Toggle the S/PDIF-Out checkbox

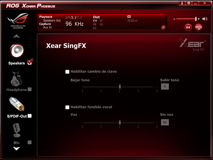pyautogui.click(x=30, y=116)
